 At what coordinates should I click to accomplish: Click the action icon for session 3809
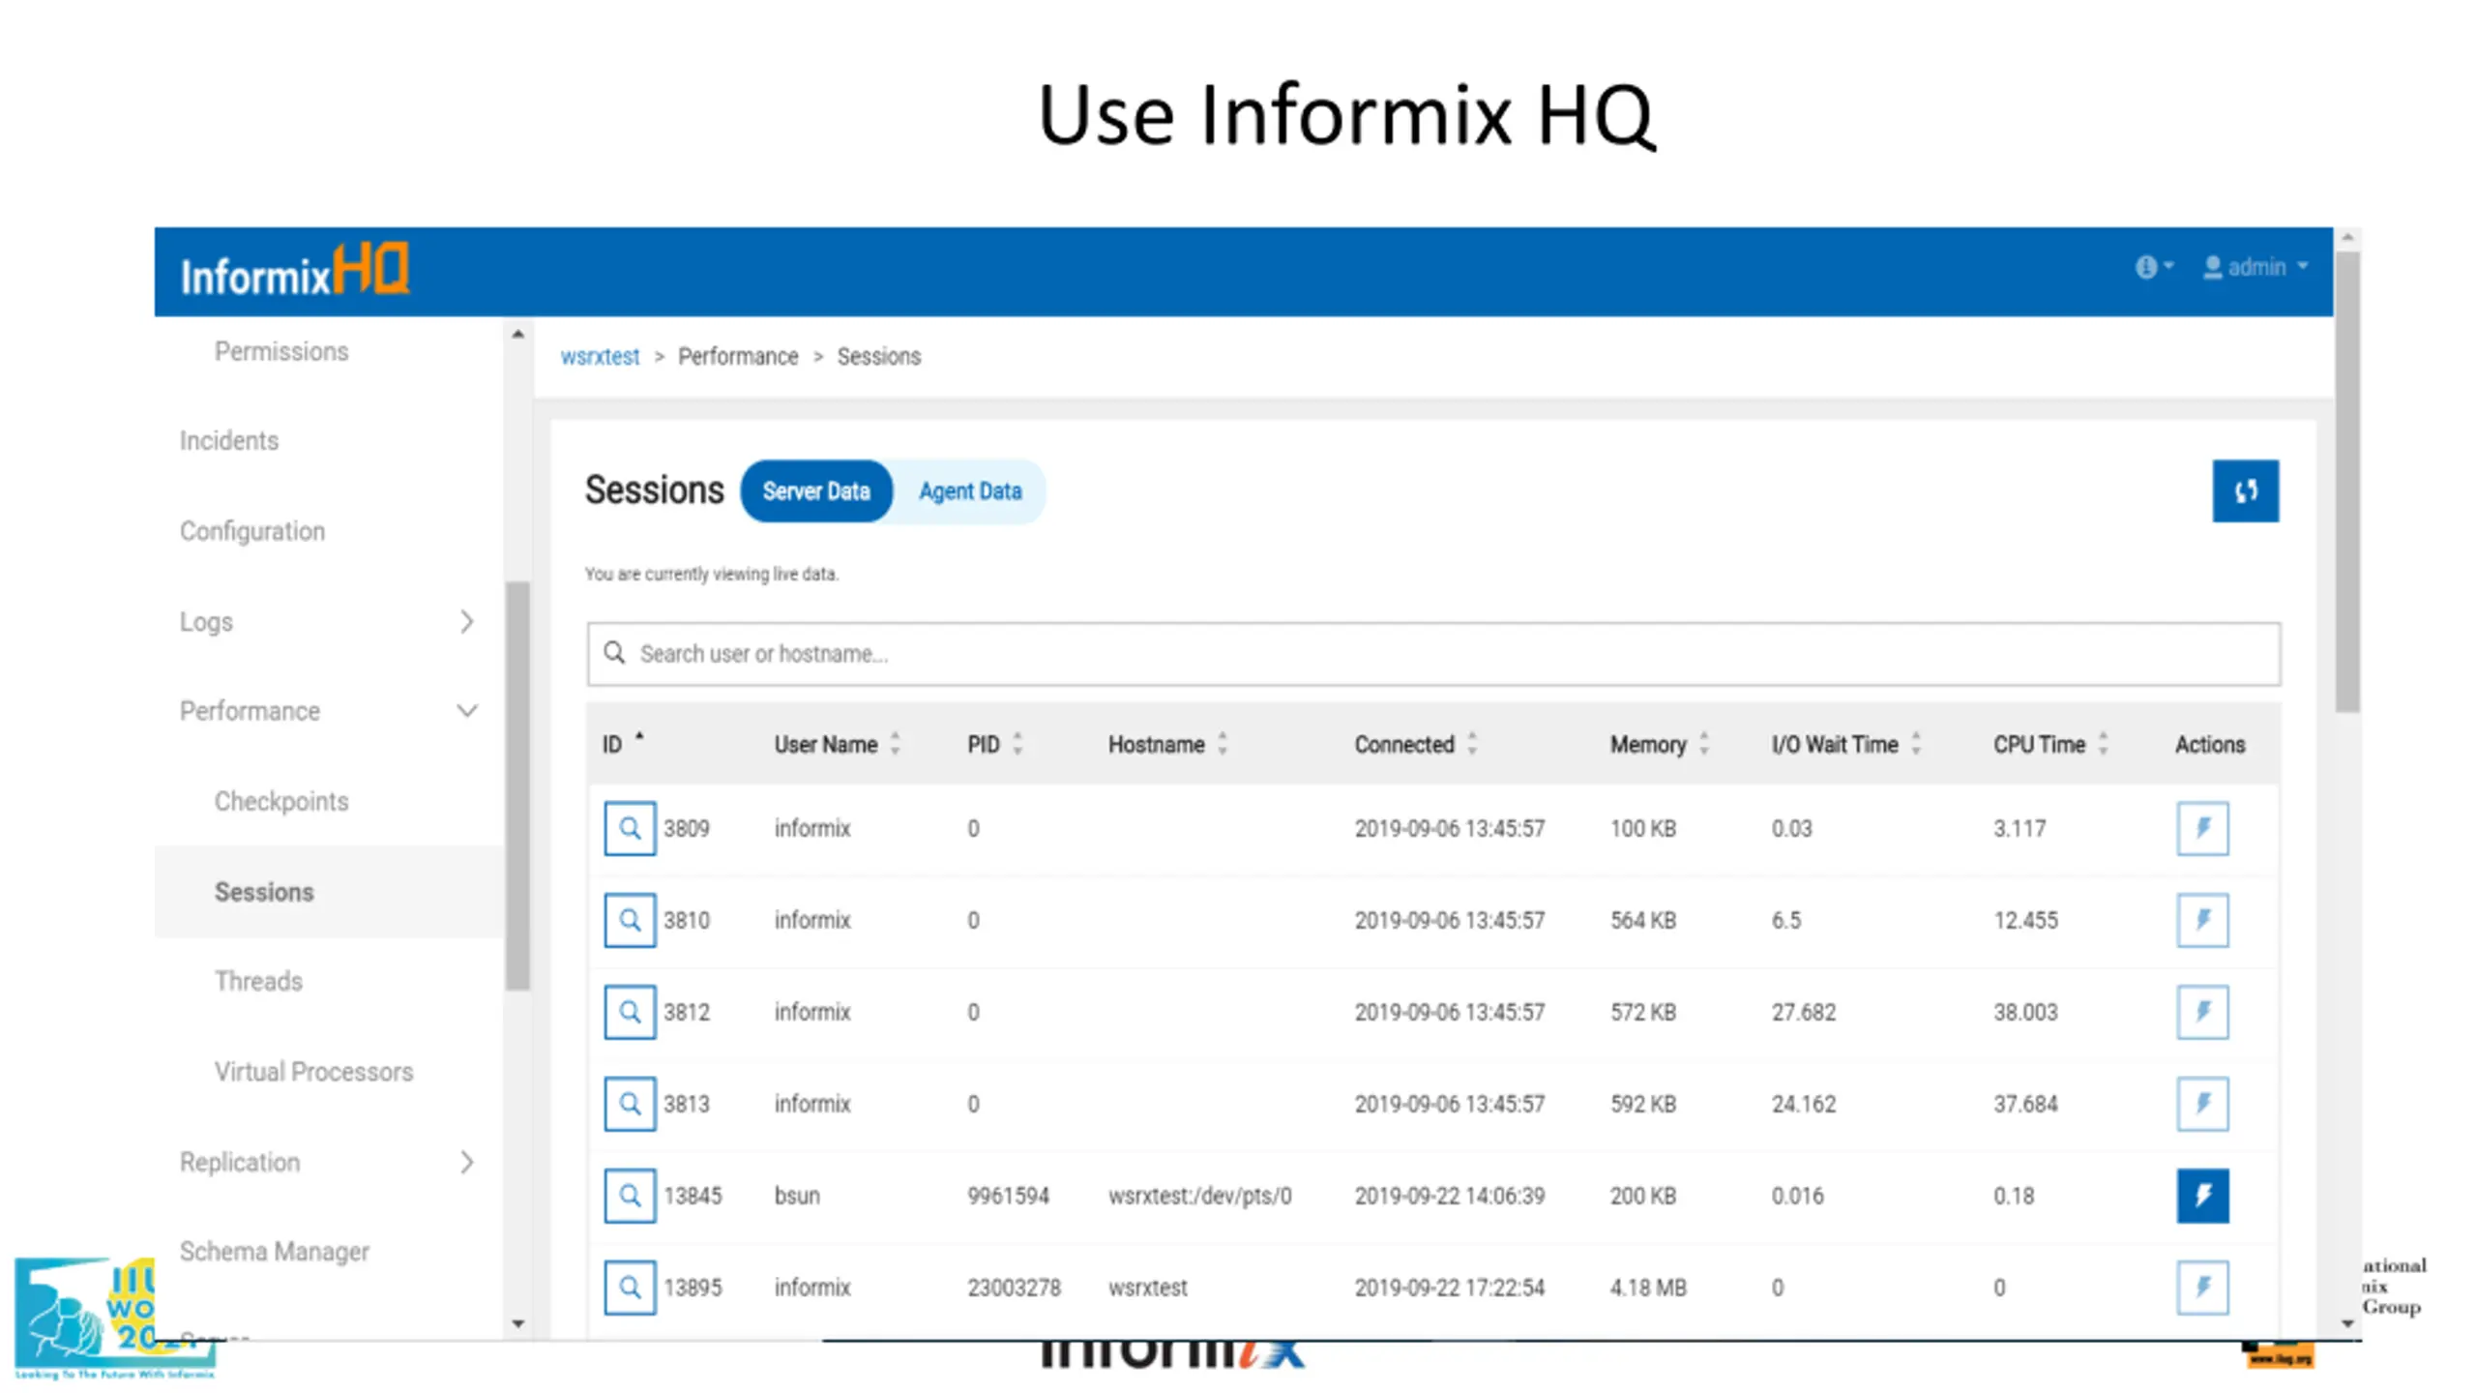[2202, 828]
